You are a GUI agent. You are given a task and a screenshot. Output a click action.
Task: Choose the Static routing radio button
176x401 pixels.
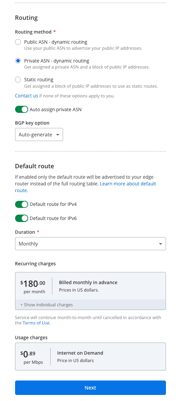[18, 80]
